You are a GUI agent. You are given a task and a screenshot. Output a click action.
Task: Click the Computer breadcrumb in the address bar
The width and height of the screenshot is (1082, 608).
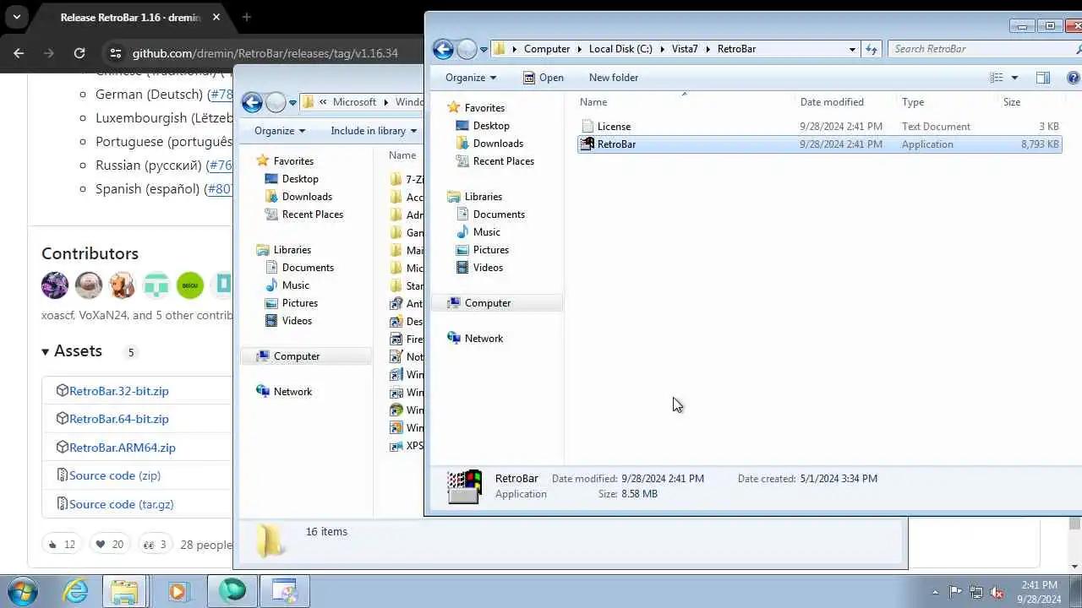coord(547,49)
